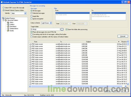Select 'Any' in the To filter list
The height and width of the screenshot is (97, 131).
point(109,13)
